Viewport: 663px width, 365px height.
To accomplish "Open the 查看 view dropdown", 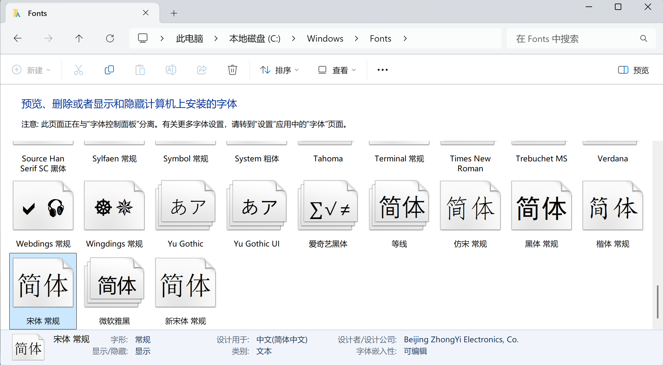I will pyautogui.click(x=337, y=70).
